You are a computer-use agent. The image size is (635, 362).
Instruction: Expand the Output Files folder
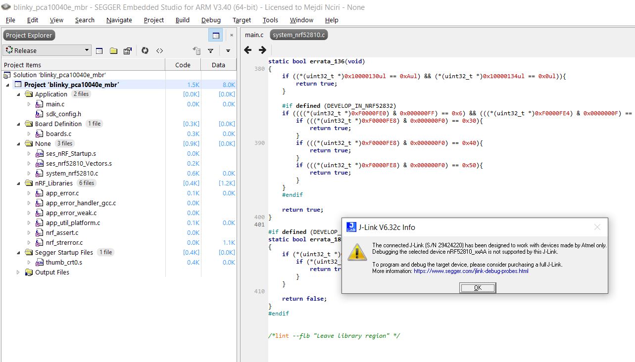click(18, 272)
